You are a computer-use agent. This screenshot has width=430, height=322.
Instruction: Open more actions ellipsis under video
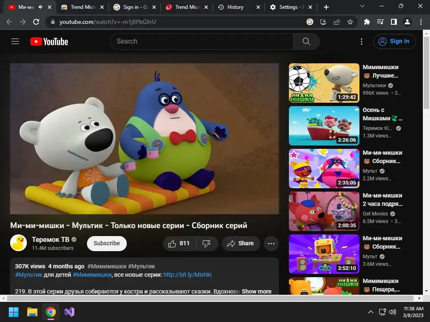tap(271, 244)
